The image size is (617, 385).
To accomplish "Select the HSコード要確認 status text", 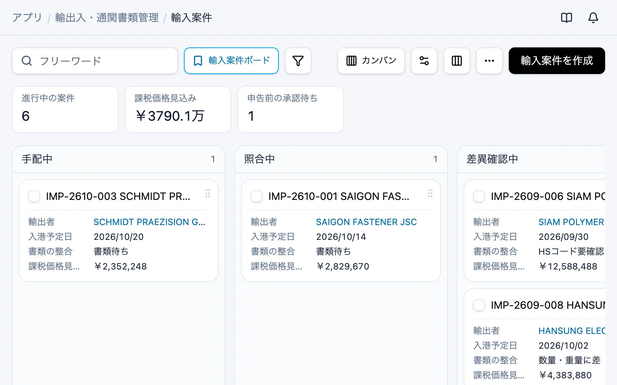I will click(571, 251).
